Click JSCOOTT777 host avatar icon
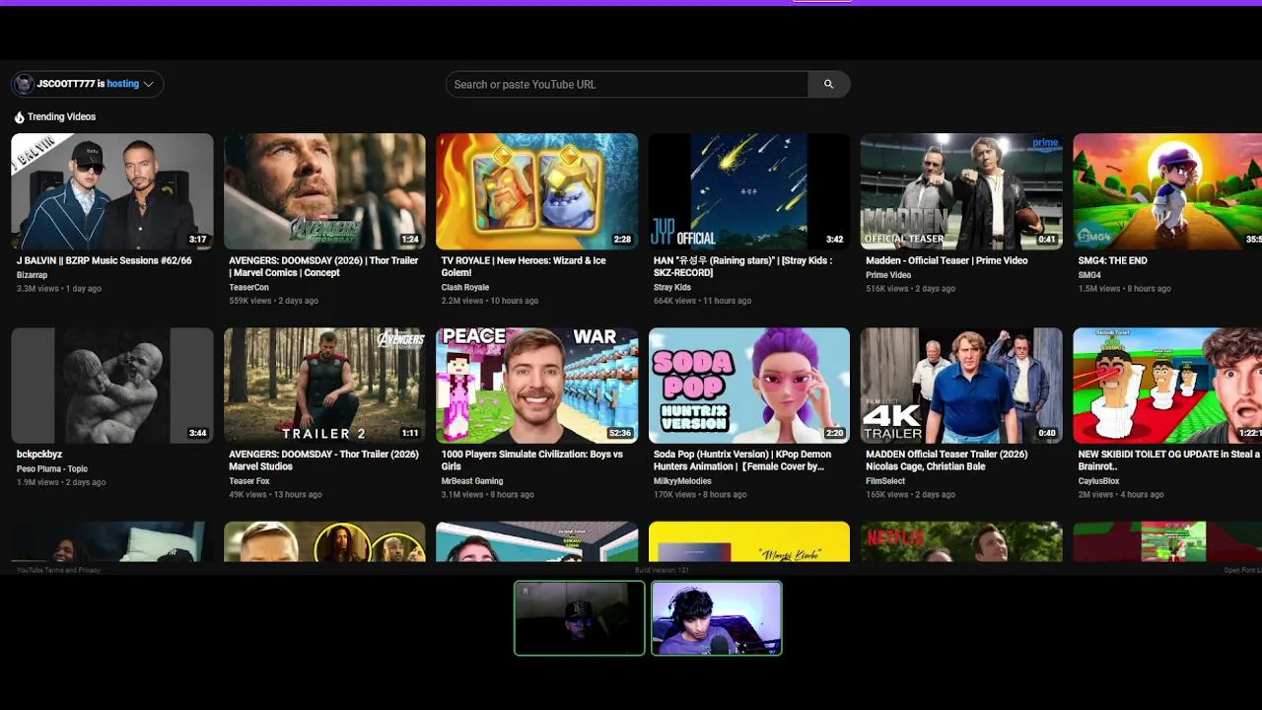This screenshot has width=1262, height=710. pos(25,85)
